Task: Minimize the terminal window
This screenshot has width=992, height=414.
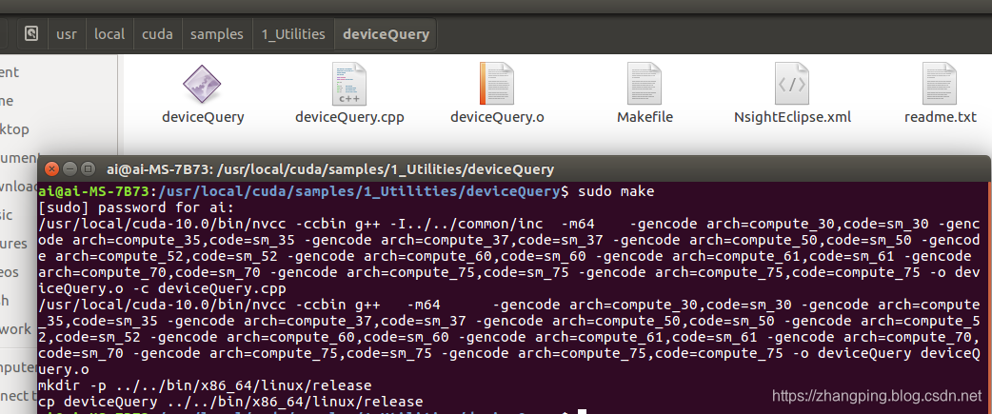Action: [70, 169]
